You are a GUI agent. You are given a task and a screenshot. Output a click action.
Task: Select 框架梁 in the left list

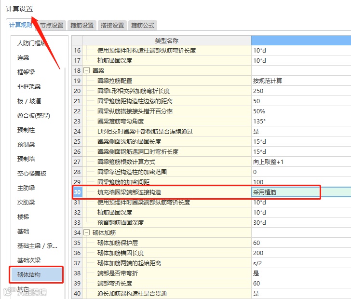pos(26,72)
